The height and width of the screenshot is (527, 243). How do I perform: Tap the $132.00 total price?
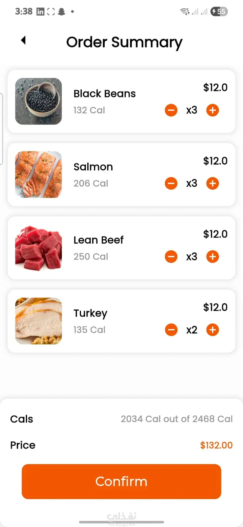216,445
